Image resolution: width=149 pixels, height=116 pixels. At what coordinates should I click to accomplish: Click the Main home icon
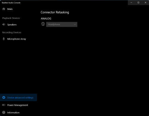pyautogui.click(x=4, y=9)
